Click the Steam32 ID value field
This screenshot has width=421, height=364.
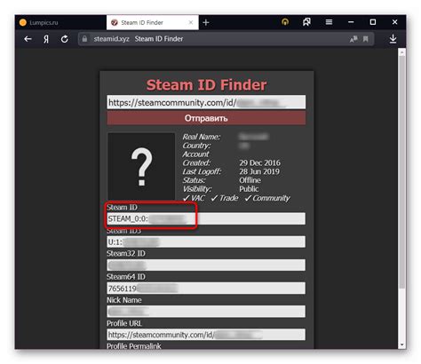point(206,265)
